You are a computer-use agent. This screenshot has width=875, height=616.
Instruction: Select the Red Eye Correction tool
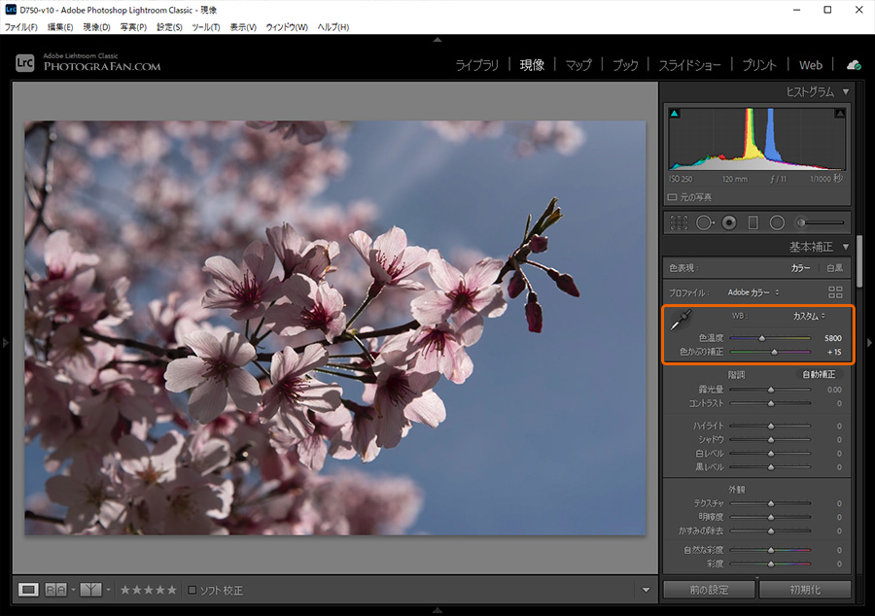coord(729,222)
